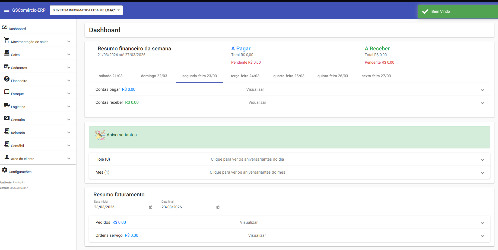Screen dimensions: 498x250
Task: Click the Logistica truck icon
Action: point(7,105)
